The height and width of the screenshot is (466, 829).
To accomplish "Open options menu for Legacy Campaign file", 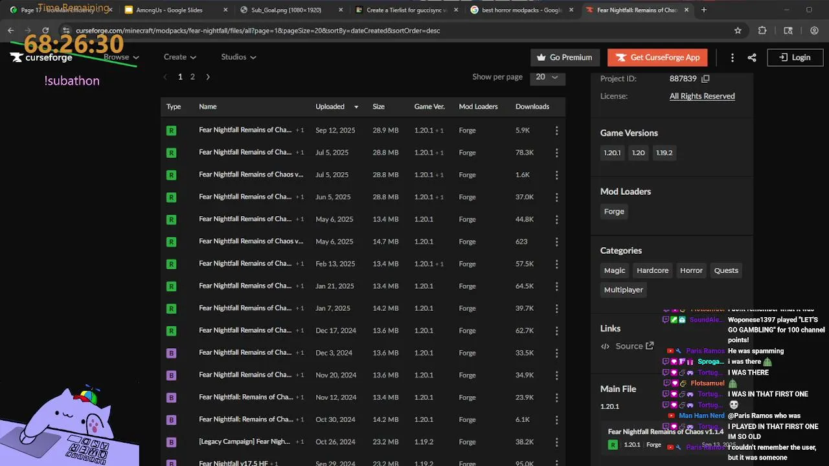I will click(x=556, y=442).
